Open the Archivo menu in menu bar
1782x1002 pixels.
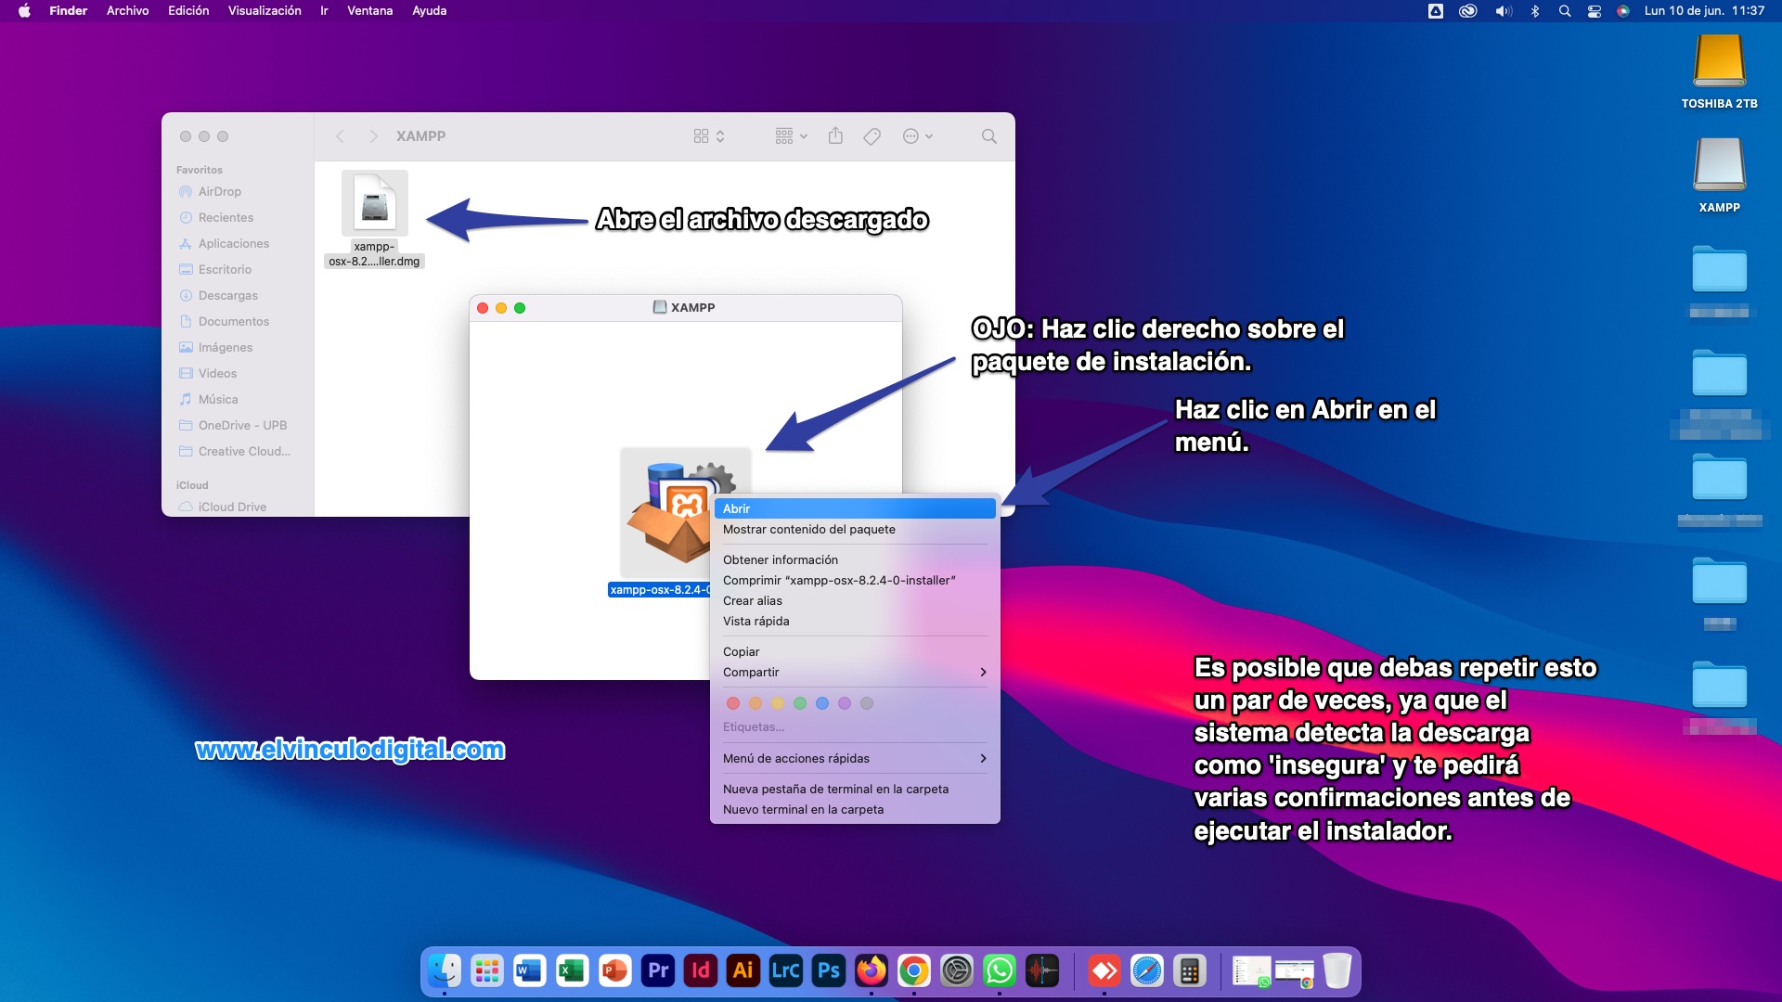[x=127, y=11]
